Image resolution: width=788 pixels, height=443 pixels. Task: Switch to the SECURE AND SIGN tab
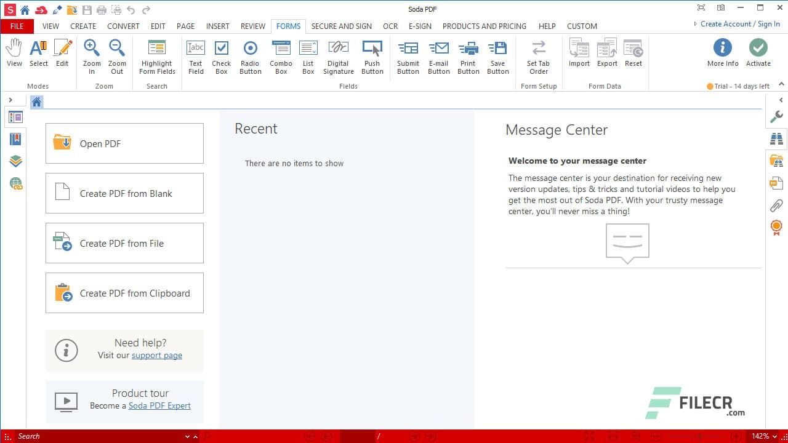[x=342, y=26]
